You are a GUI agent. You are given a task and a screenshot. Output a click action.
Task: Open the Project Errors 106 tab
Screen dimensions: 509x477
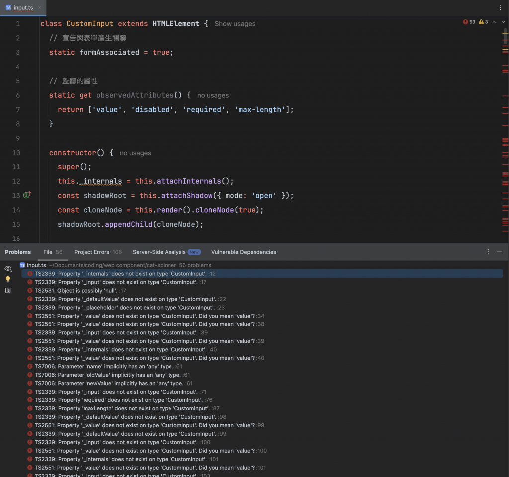tap(98, 252)
